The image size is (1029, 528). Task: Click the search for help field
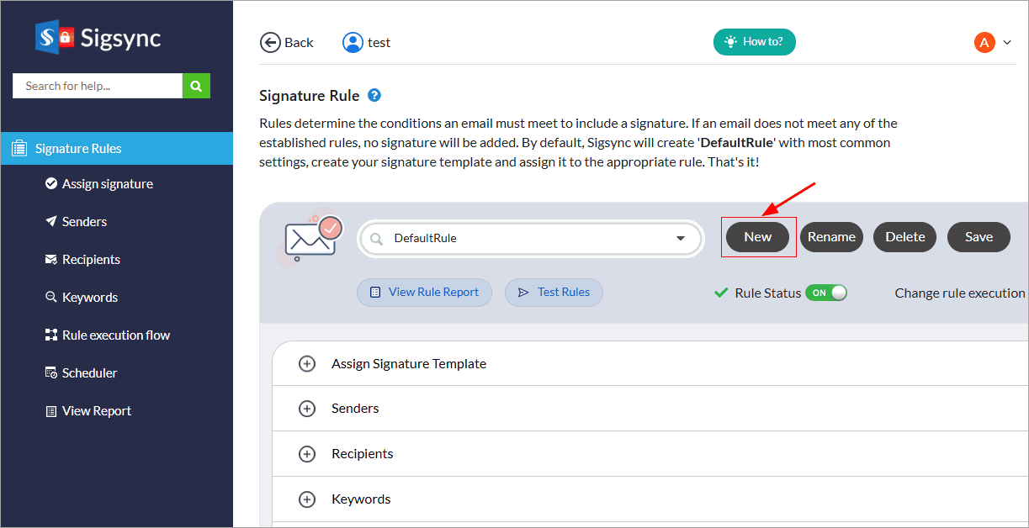97,85
